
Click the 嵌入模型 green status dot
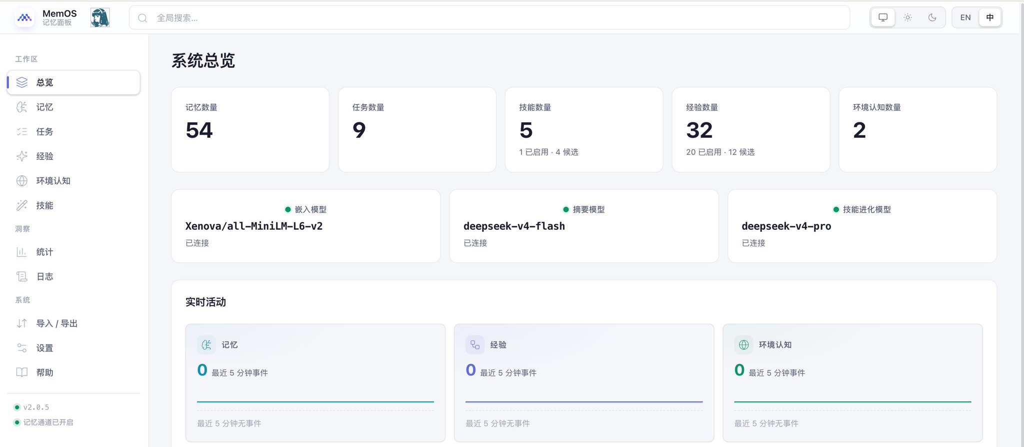(x=288, y=209)
